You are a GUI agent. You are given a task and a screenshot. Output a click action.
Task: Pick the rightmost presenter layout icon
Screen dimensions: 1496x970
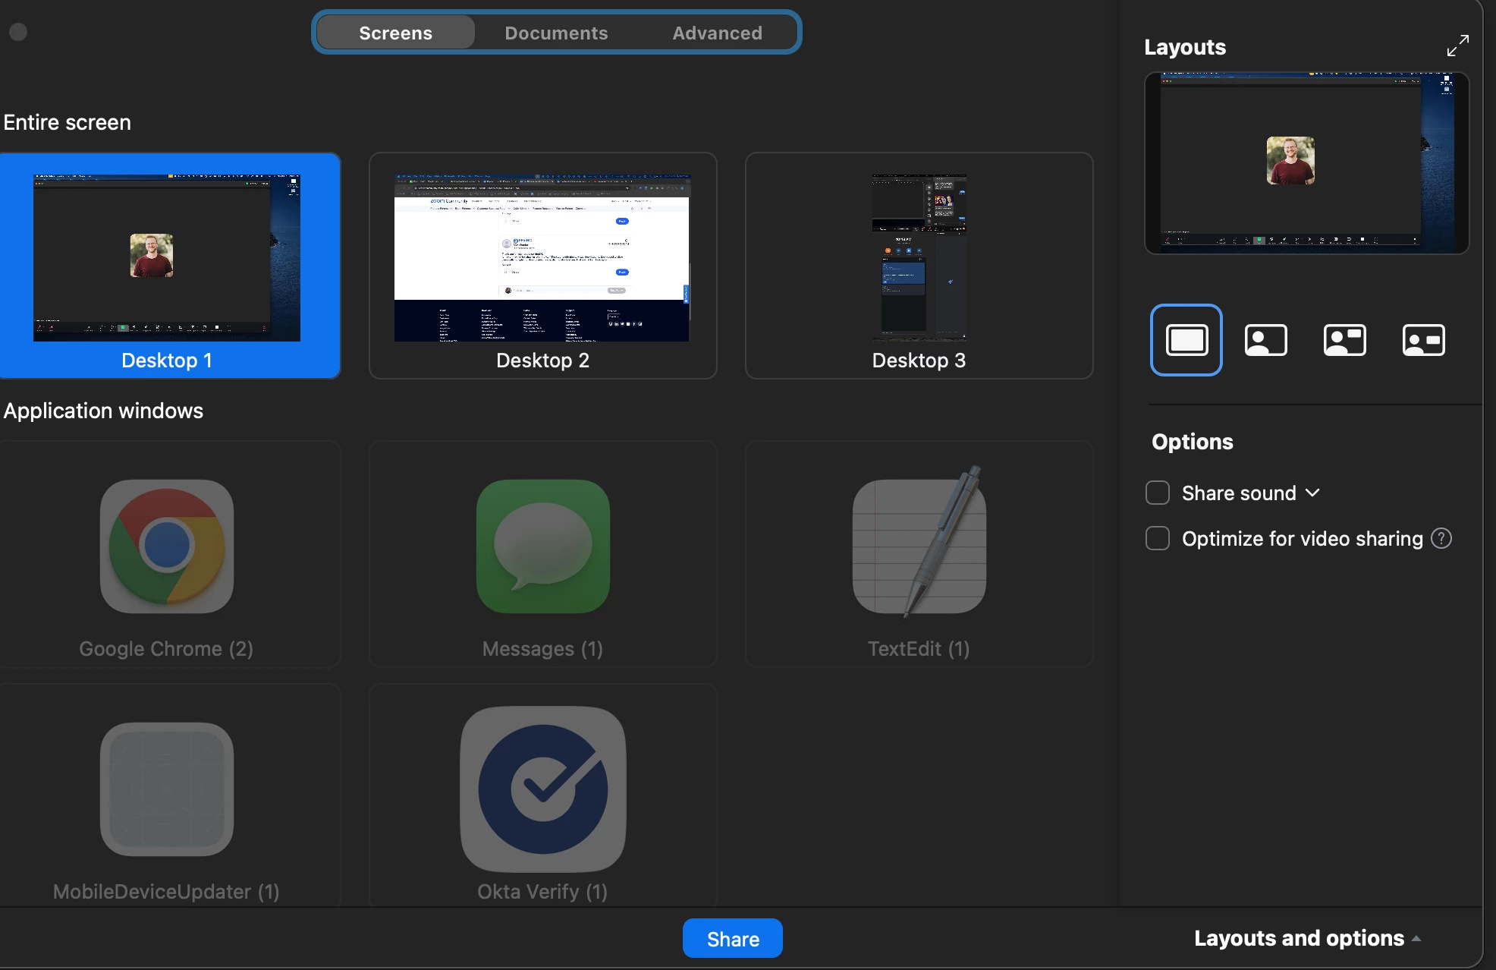(x=1423, y=340)
